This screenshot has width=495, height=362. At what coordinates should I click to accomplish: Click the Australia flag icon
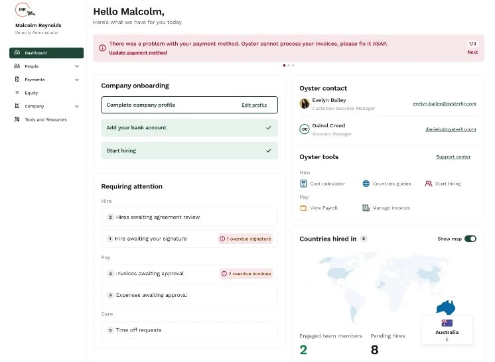coord(447,323)
